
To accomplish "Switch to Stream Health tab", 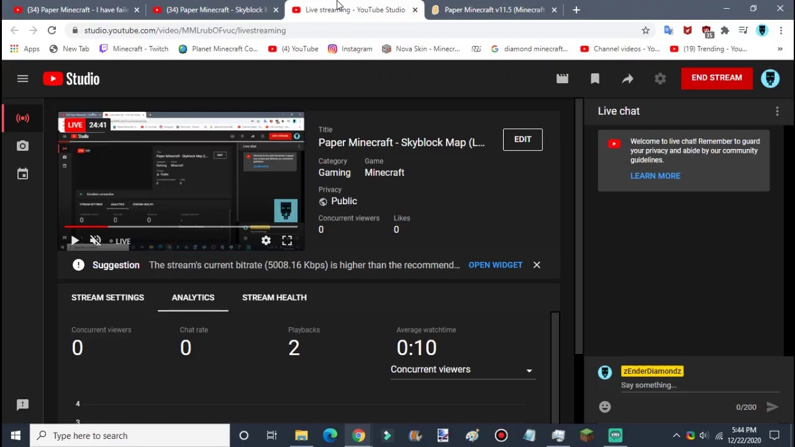I will 275,297.
